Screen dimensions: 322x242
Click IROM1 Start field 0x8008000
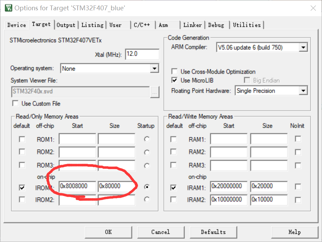click(78, 186)
